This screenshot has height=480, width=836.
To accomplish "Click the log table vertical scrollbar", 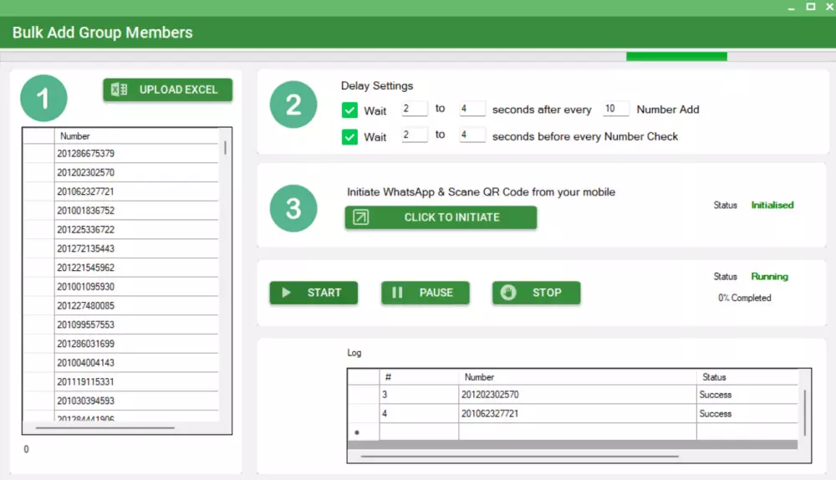I will (x=804, y=413).
